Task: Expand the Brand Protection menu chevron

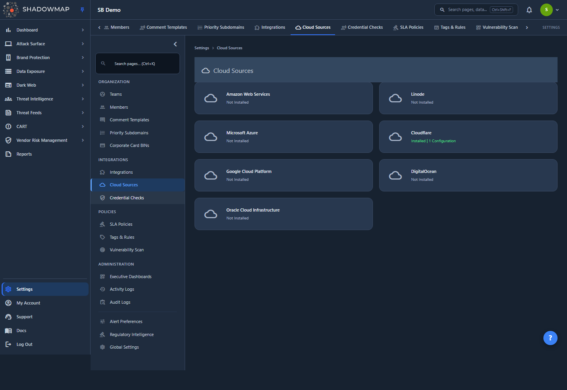Action: click(83, 58)
